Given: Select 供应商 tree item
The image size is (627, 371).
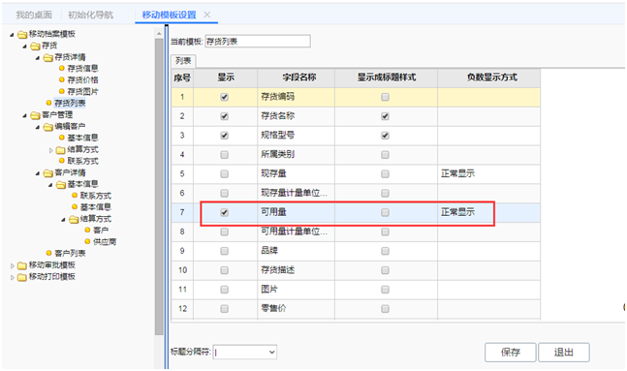Looking at the screenshot, I should click(x=105, y=241).
